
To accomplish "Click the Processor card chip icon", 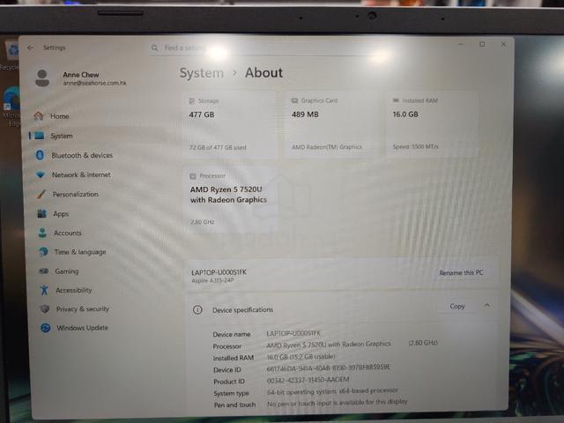I will coord(193,176).
